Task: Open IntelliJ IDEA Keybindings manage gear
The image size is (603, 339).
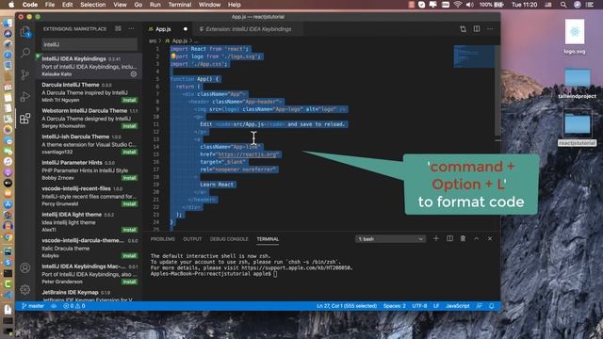Action: tap(134, 74)
